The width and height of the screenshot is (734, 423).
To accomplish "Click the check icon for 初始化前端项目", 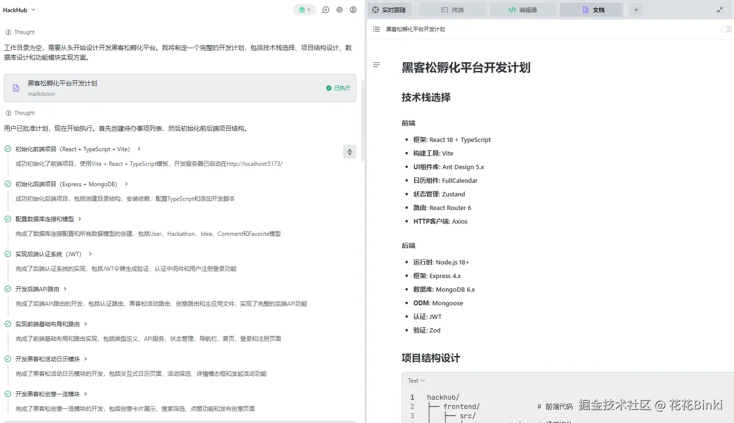I will (8, 149).
